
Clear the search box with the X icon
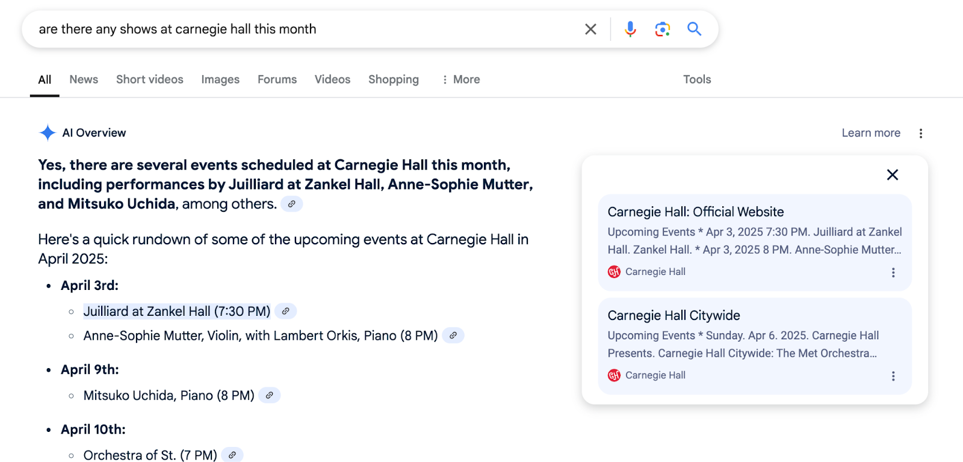(x=590, y=29)
